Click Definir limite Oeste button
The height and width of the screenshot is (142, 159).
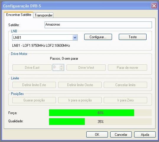pos(80,85)
